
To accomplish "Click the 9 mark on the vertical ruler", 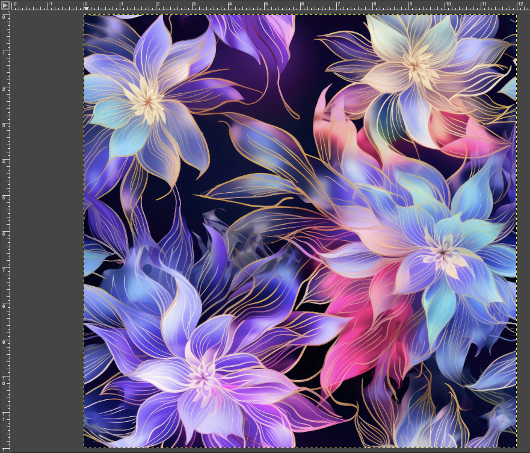I will (x=5, y=341).
